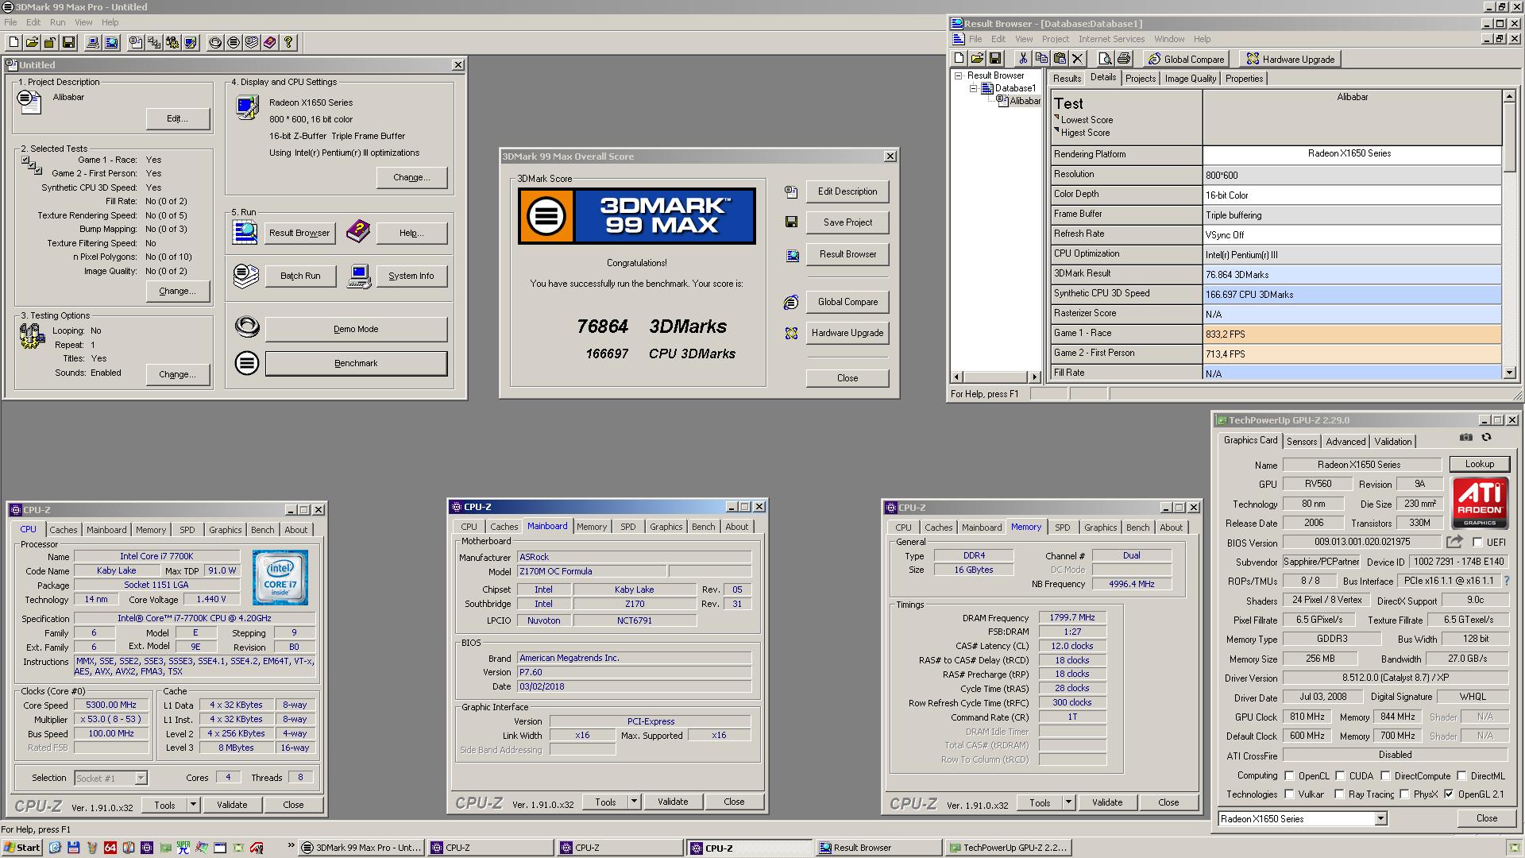Click the Paste icon in Result Browser toolbar
Viewport: 1525px width, 858px height.
click(x=1060, y=59)
